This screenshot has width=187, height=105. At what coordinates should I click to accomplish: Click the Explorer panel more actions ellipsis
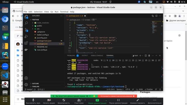click(x=61, y=16)
